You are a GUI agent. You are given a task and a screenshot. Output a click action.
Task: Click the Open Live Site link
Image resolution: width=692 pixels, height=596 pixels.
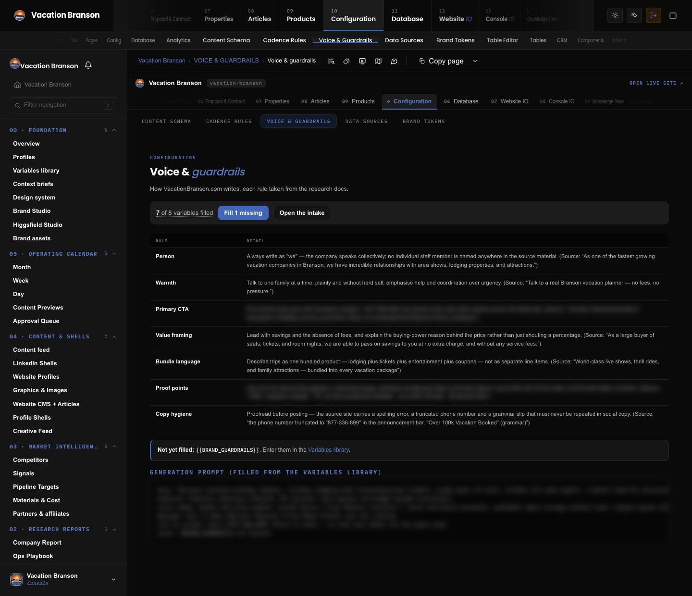coord(656,83)
